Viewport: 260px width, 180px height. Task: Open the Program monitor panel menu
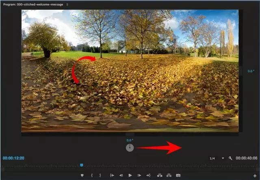pos(67,4)
